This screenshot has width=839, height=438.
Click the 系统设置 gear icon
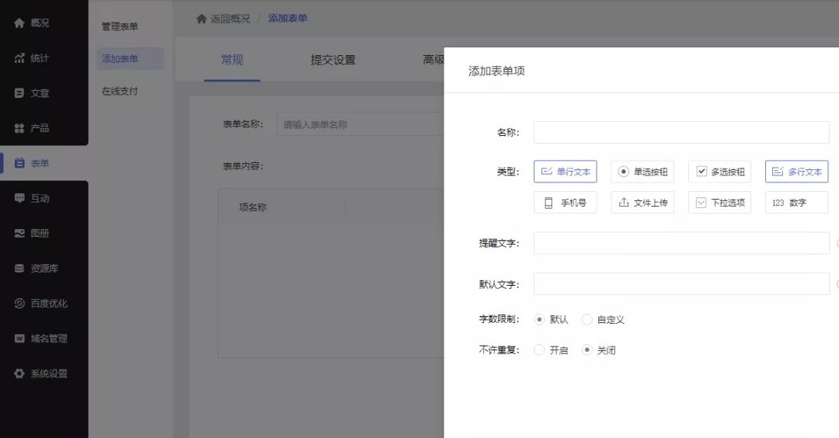pyautogui.click(x=19, y=374)
